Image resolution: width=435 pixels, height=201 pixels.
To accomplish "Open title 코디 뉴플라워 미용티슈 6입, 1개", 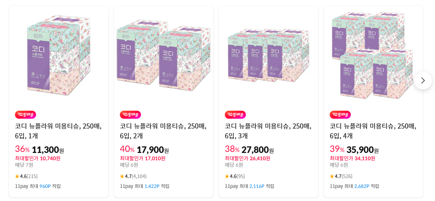I will tap(58, 131).
